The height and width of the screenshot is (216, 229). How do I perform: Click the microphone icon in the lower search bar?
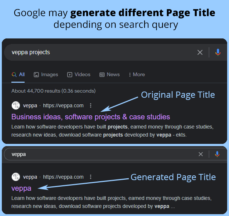tap(217, 154)
